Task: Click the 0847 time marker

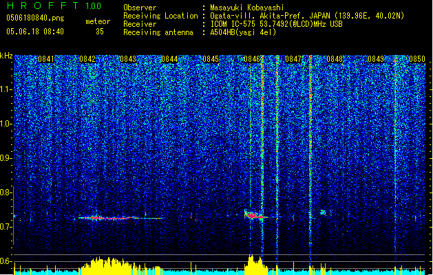Action: [293, 59]
